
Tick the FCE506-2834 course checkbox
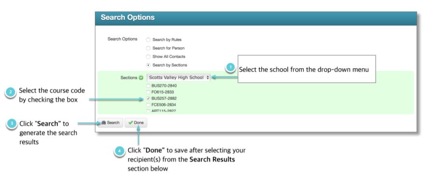(148, 105)
